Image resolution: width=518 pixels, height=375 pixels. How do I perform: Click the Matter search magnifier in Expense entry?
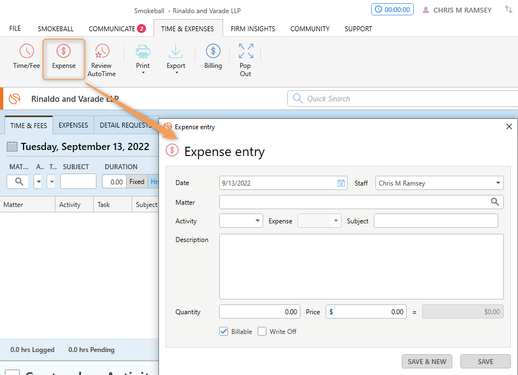(x=494, y=202)
